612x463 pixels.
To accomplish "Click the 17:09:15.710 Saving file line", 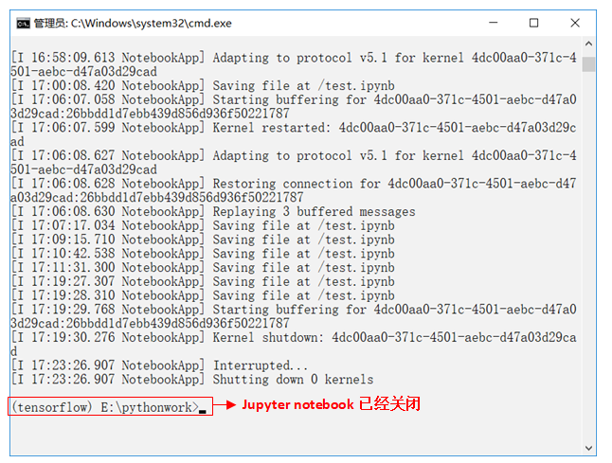I will [203, 240].
